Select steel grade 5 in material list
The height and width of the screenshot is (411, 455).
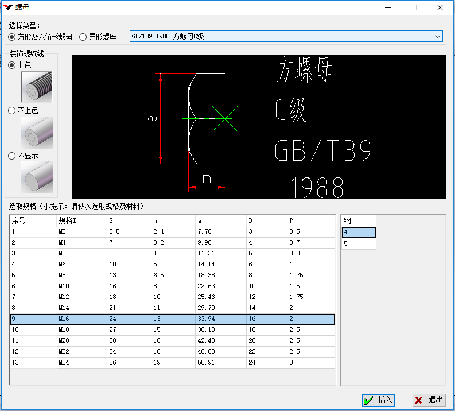(359, 243)
